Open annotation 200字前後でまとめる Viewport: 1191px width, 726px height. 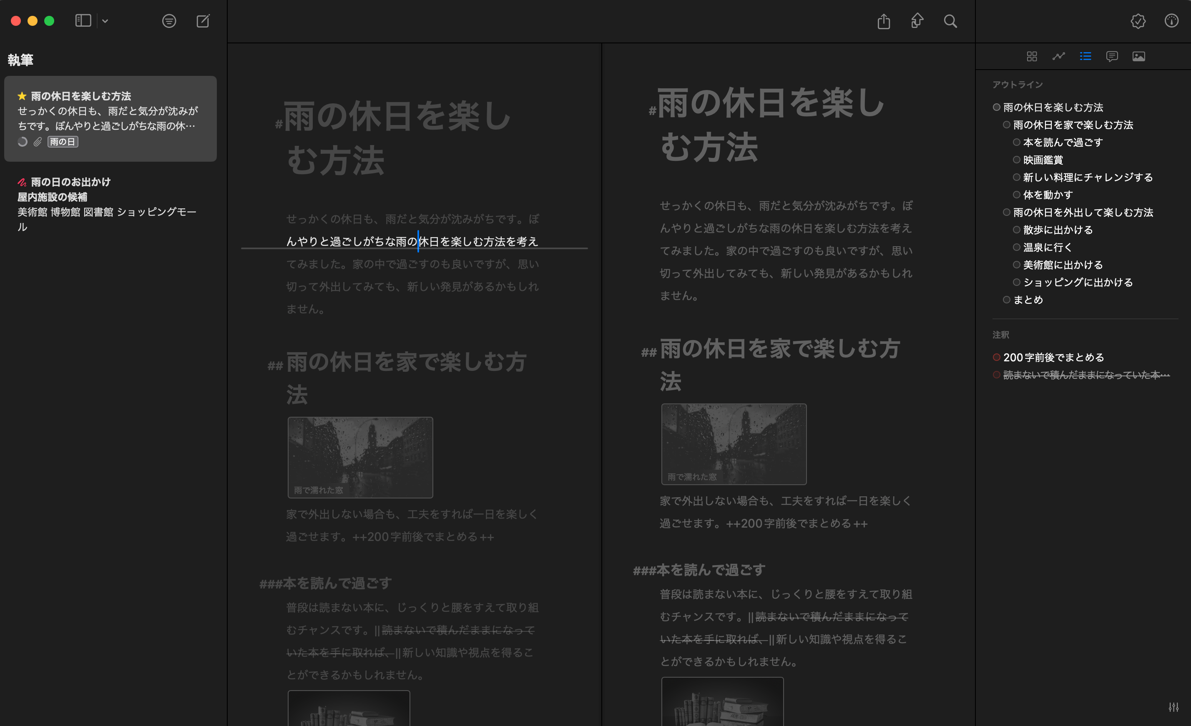[1054, 358]
